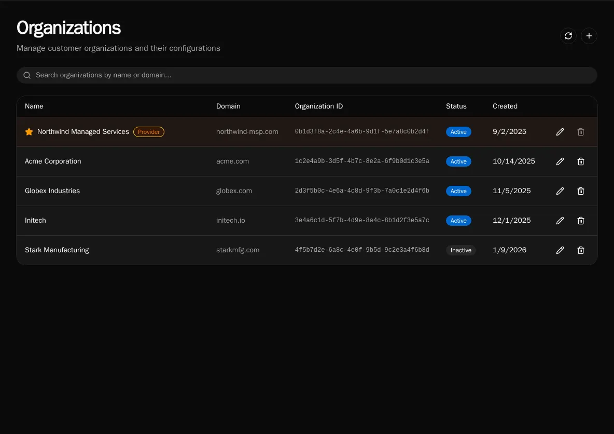Edit Initech with pencil icon
Viewport: 614px width, 434px height.
pyautogui.click(x=560, y=221)
